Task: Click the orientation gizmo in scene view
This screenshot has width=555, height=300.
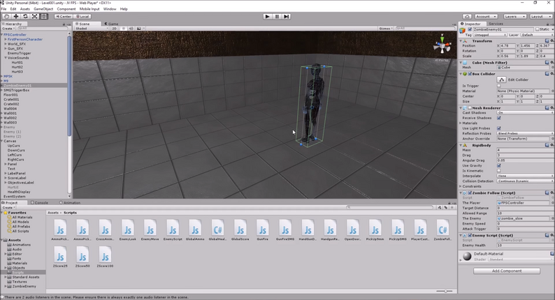Action: pyautogui.click(x=442, y=45)
